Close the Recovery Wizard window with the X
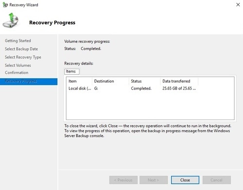 [238, 5]
